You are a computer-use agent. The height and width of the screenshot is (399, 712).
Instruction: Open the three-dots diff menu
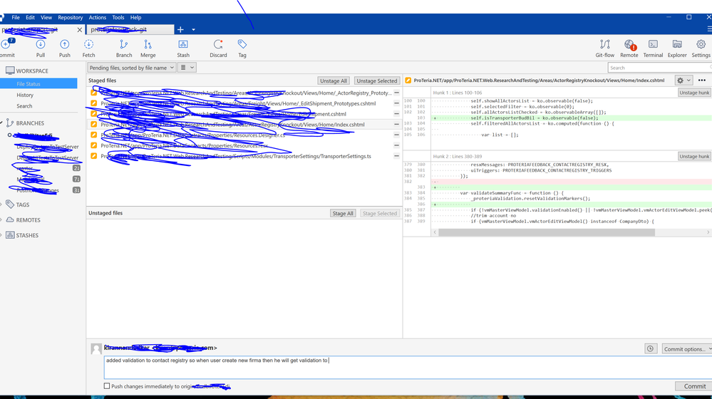click(701, 81)
